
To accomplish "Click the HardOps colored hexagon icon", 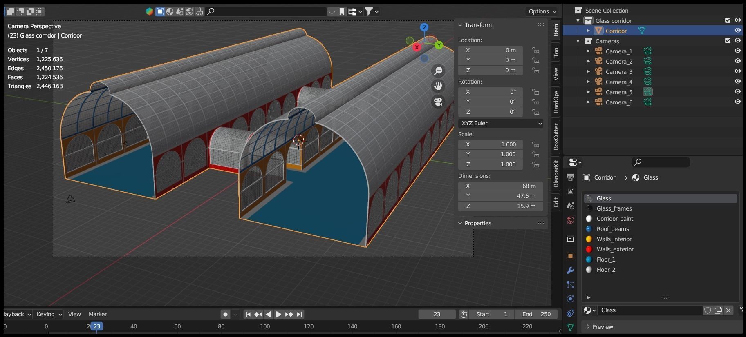I will pos(150,11).
